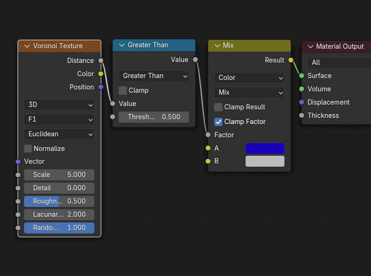The image size is (371, 276).
Task: Click the Scale 5.000 field
Action: [59, 175]
